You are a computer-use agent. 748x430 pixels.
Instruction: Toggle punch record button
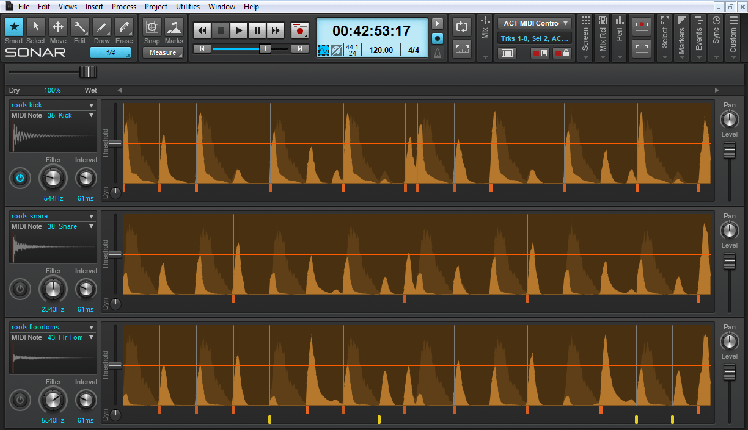(642, 27)
